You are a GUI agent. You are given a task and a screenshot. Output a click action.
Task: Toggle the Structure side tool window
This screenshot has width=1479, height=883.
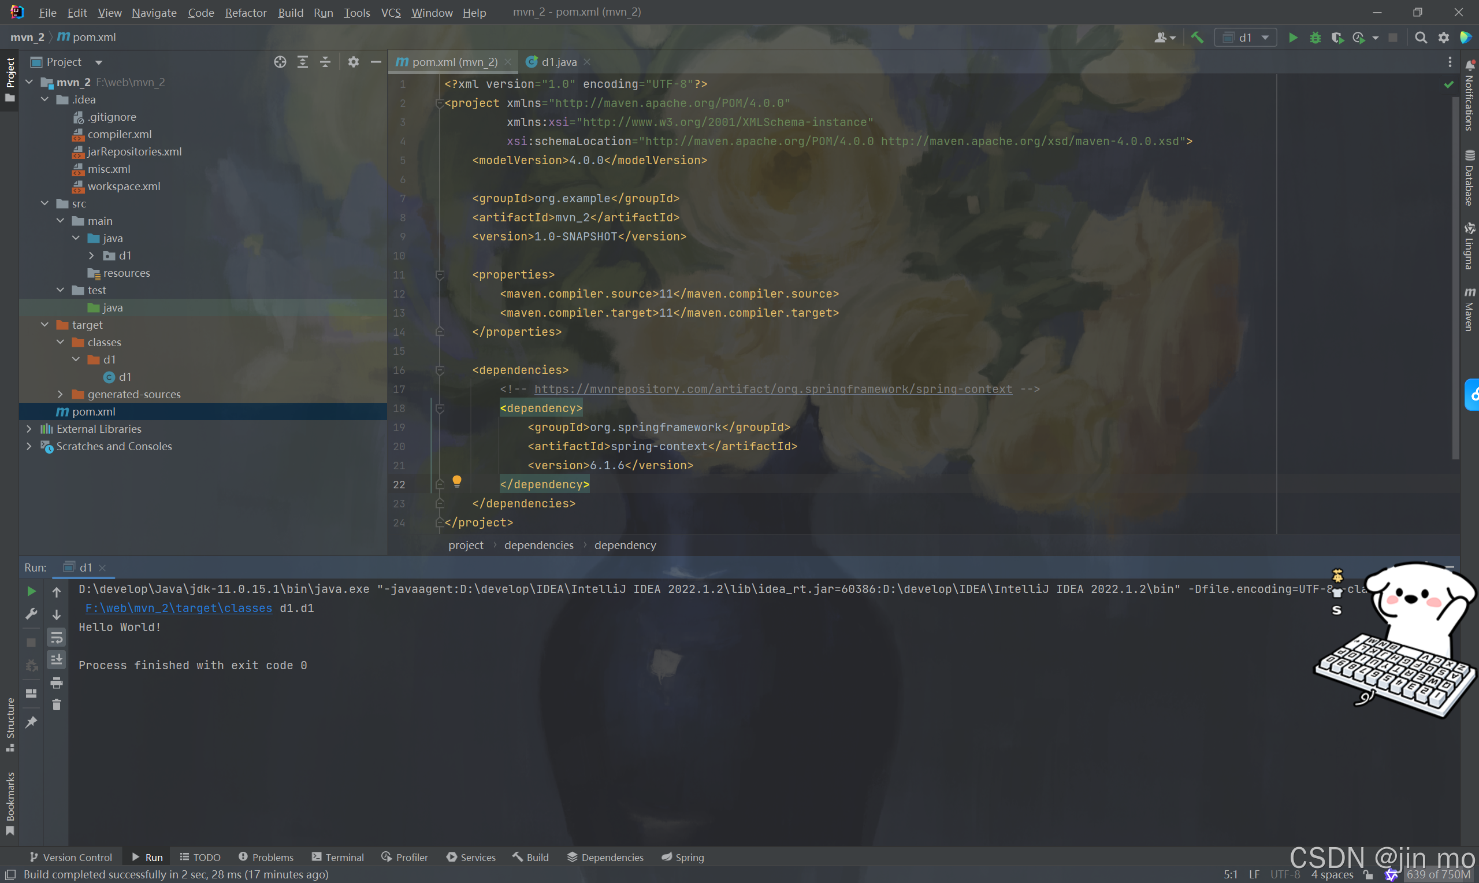click(9, 725)
